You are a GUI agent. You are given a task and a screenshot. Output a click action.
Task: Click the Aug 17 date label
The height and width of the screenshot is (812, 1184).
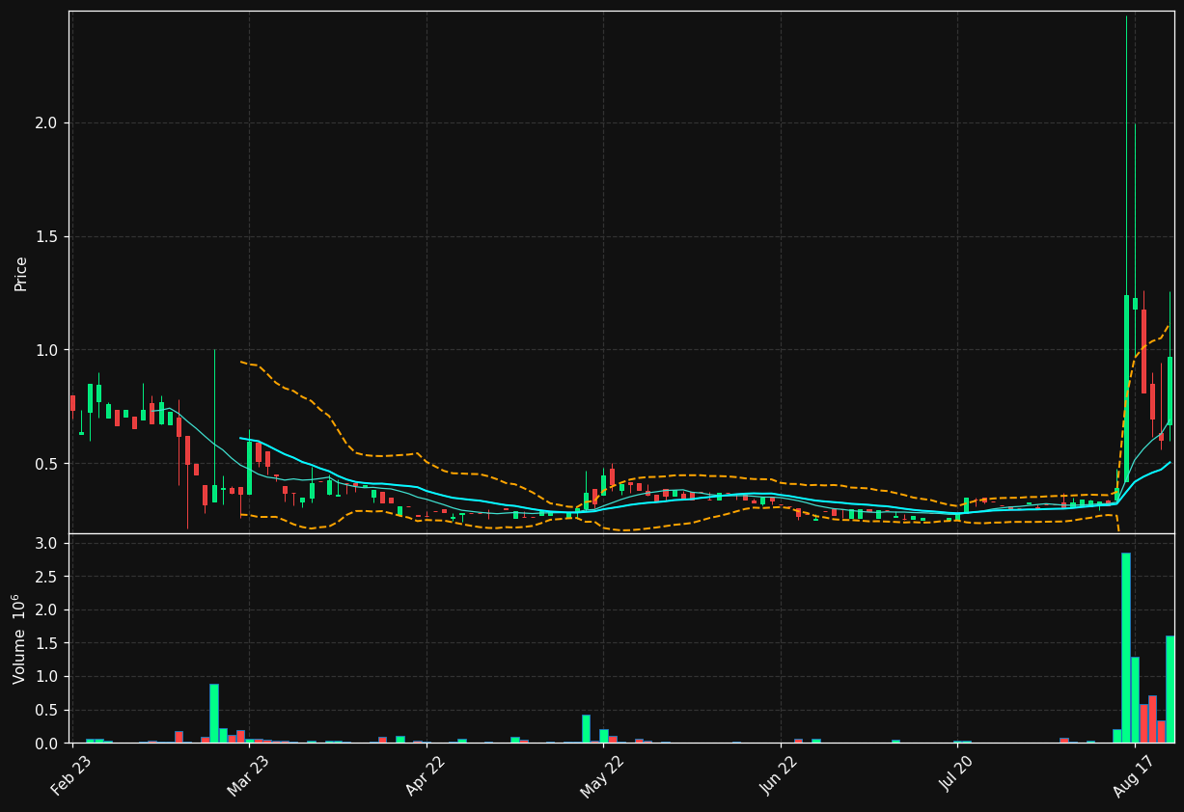pos(1135,774)
